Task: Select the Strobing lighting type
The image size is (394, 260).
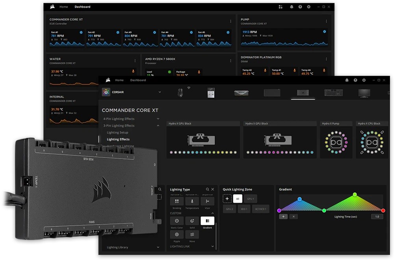Action: pyautogui.click(x=177, y=201)
